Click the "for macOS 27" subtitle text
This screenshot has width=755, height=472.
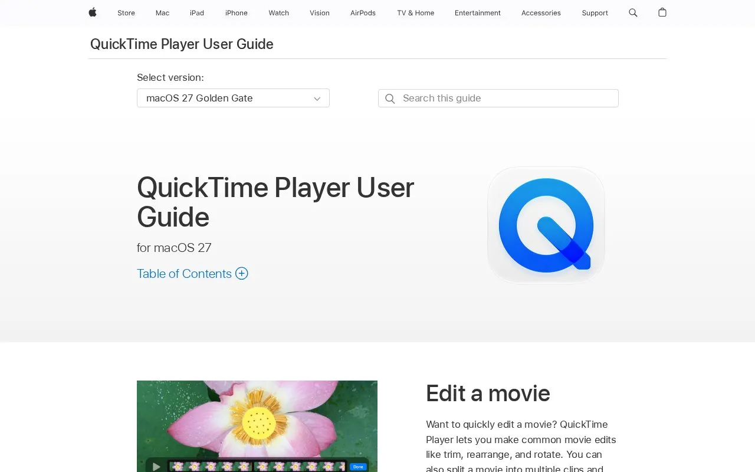click(174, 248)
